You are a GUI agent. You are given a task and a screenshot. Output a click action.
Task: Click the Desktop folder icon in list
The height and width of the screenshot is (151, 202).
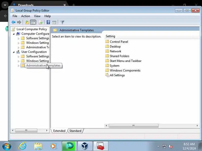107,46
